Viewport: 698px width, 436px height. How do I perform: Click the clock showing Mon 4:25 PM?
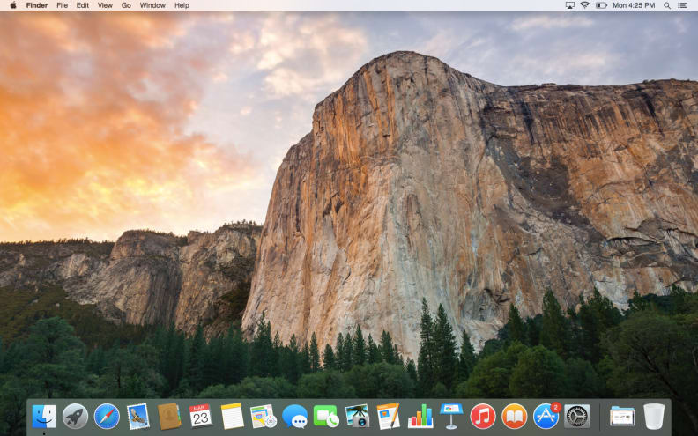tap(634, 5)
